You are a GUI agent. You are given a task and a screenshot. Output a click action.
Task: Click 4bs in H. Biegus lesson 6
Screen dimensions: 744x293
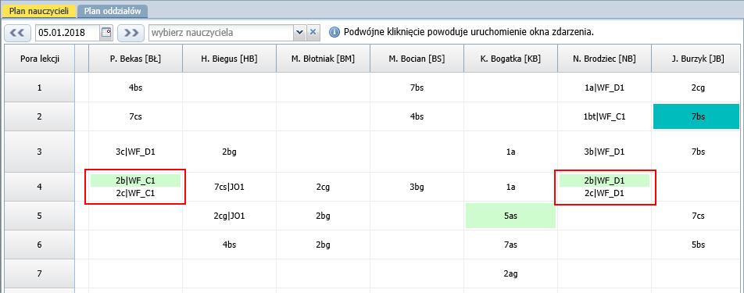229,245
